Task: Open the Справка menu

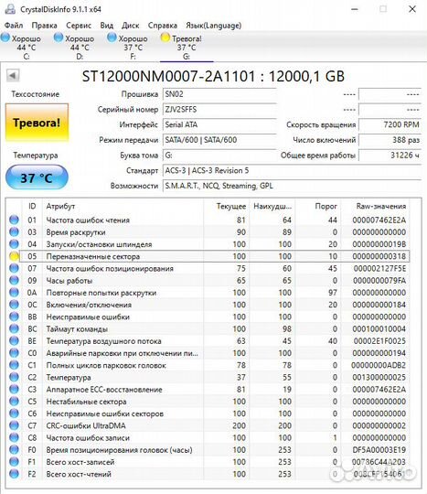Action: point(163,26)
